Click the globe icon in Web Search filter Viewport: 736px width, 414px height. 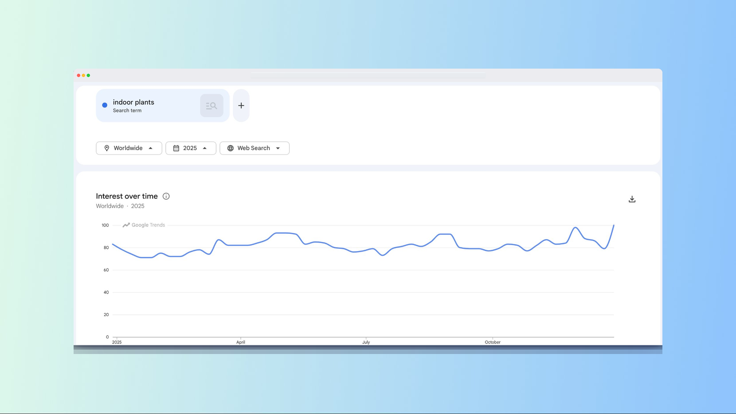tap(231, 148)
